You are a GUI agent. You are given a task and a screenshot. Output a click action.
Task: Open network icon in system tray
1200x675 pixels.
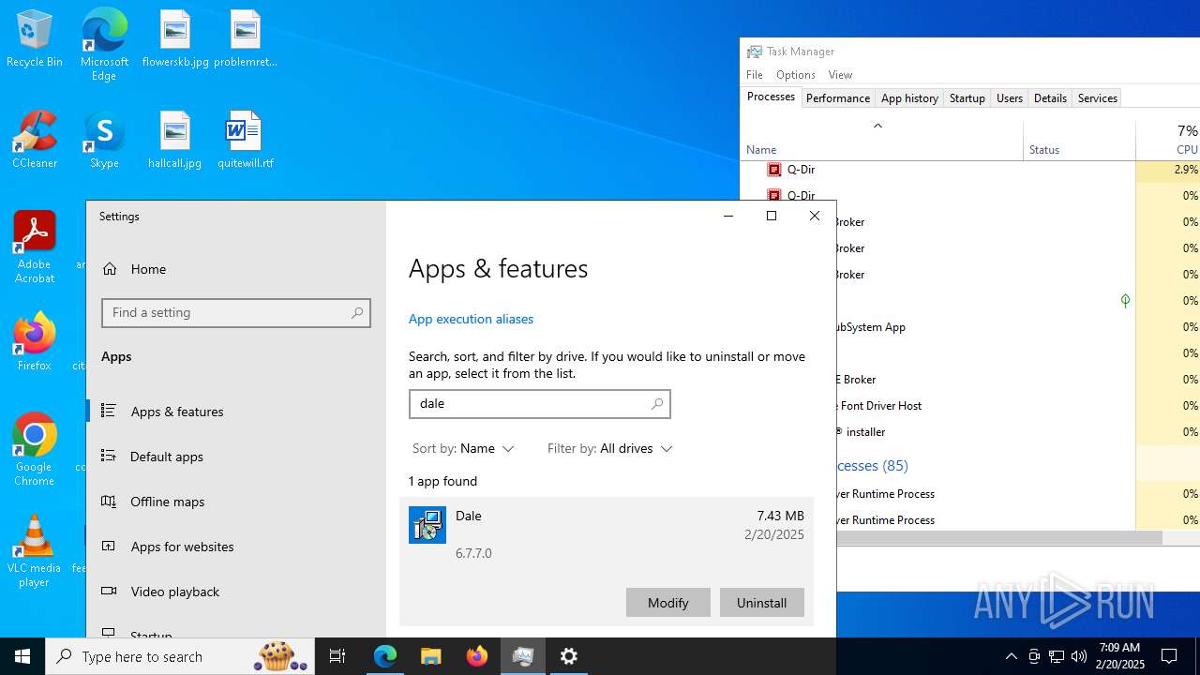(x=1057, y=656)
